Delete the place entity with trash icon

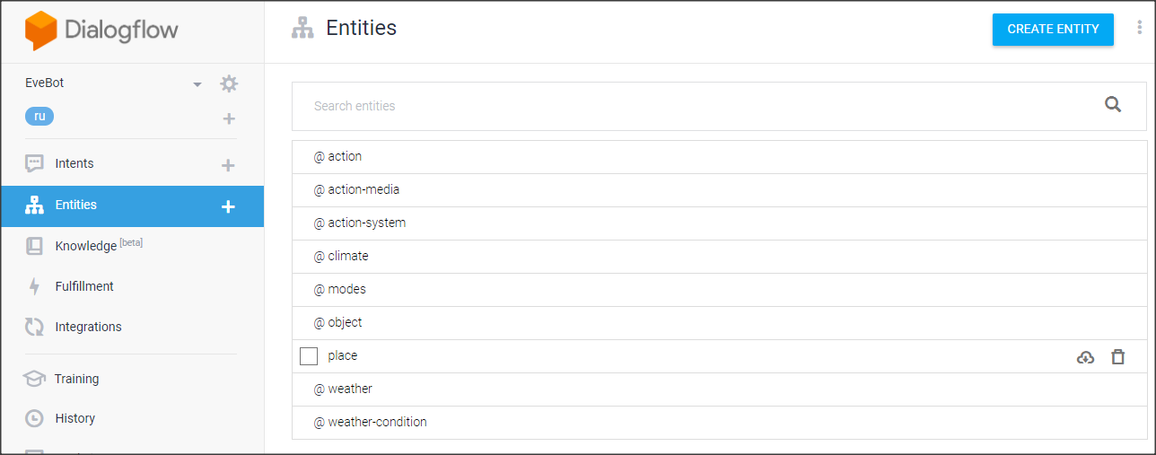pyautogui.click(x=1117, y=357)
